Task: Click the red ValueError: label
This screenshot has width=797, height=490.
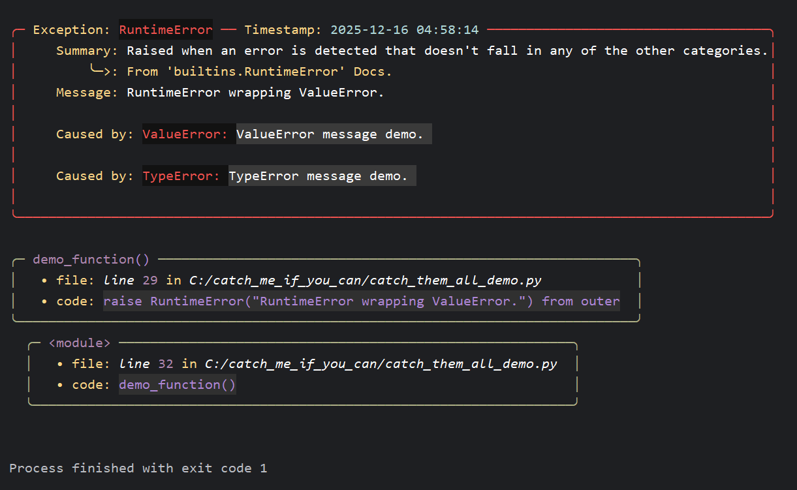Action: (185, 134)
